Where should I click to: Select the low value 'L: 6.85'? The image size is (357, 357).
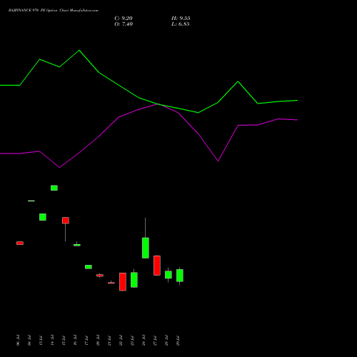tap(181, 24)
